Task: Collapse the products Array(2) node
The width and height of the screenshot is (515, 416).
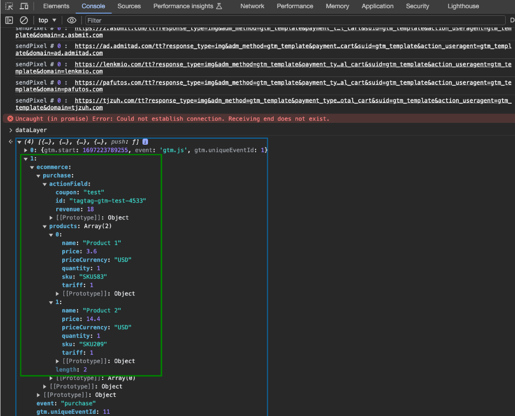Action: [x=45, y=226]
